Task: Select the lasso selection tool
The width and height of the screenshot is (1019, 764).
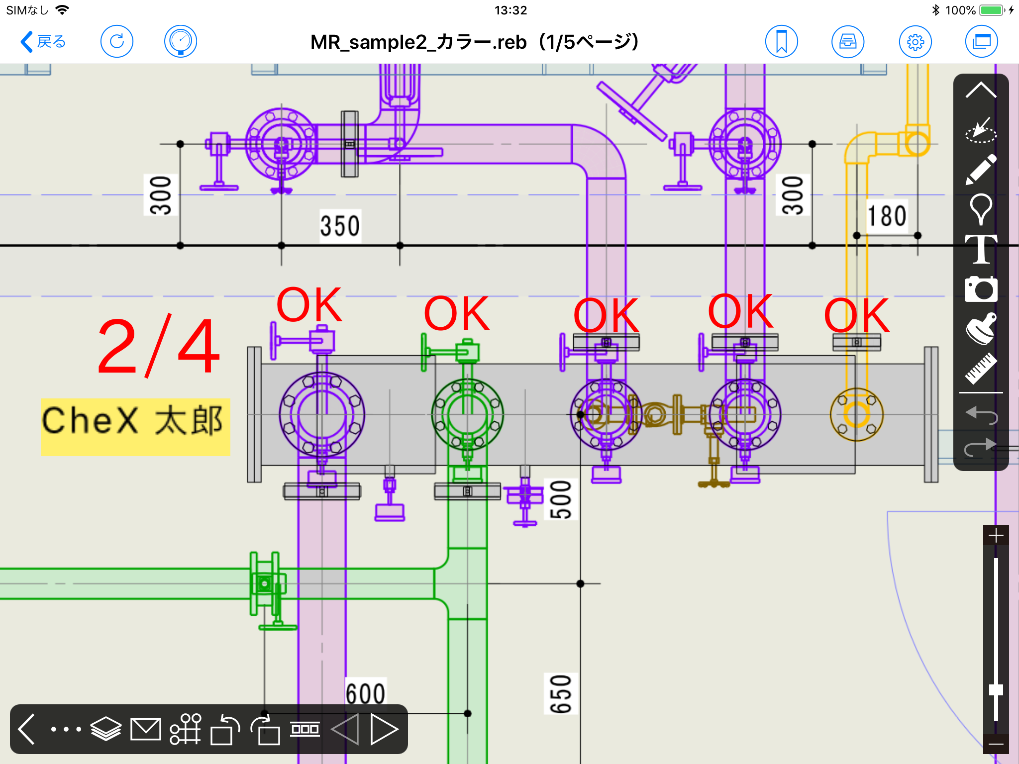Action: click(x=981, y=131)
